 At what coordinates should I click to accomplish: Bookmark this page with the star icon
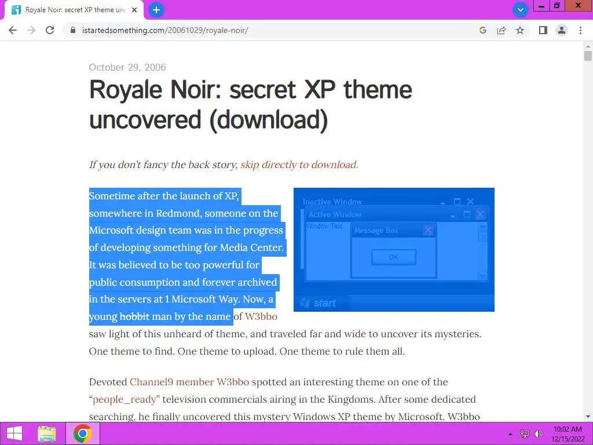pos(520,30)
